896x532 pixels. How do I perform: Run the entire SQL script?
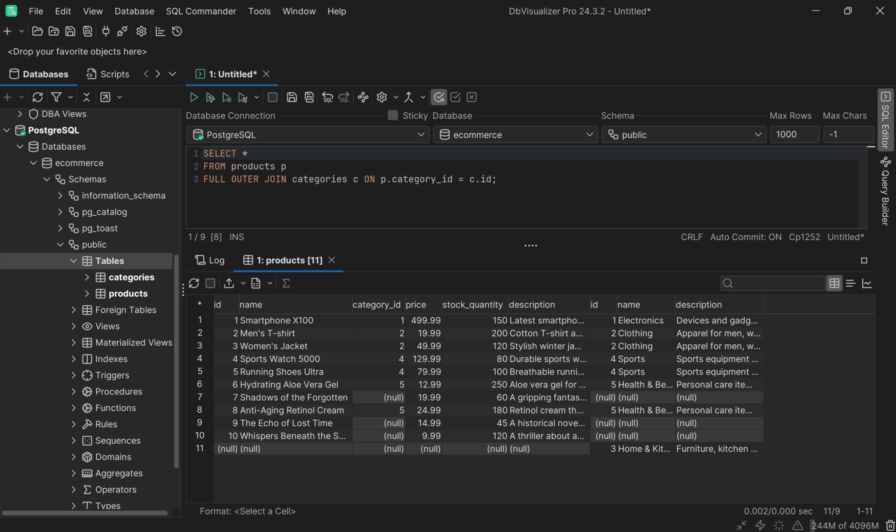coord(194,97)
